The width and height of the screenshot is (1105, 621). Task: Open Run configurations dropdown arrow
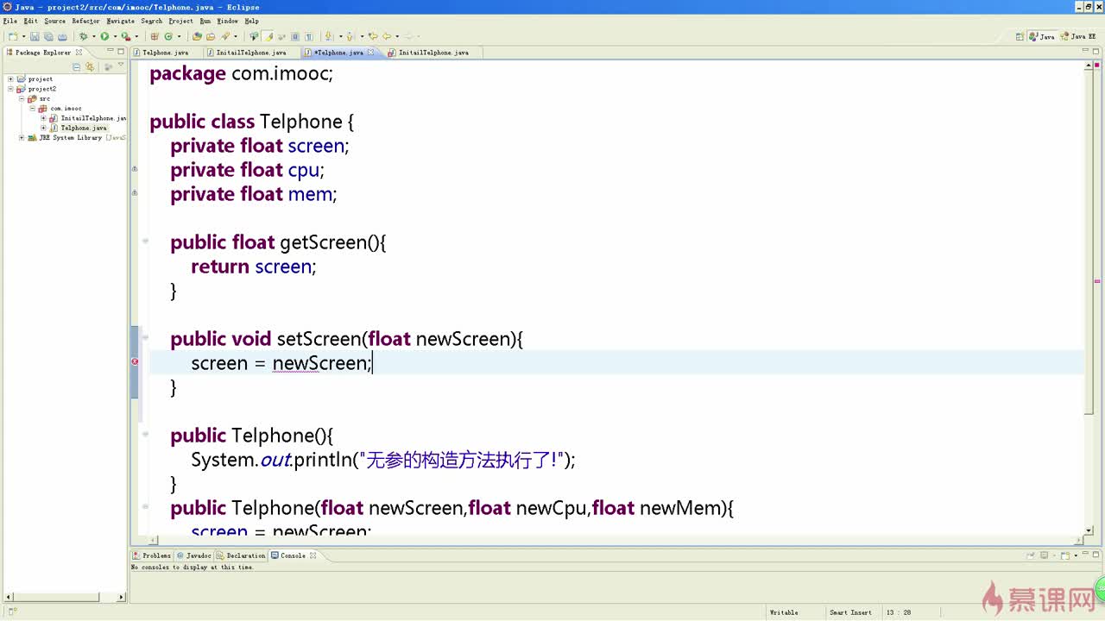[116, 36]
